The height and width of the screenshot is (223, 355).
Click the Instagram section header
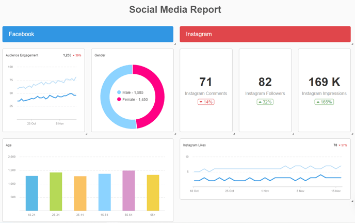(265, 34)
